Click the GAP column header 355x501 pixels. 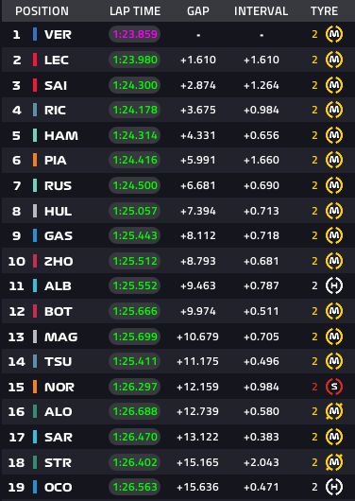(x=198, y=11)
